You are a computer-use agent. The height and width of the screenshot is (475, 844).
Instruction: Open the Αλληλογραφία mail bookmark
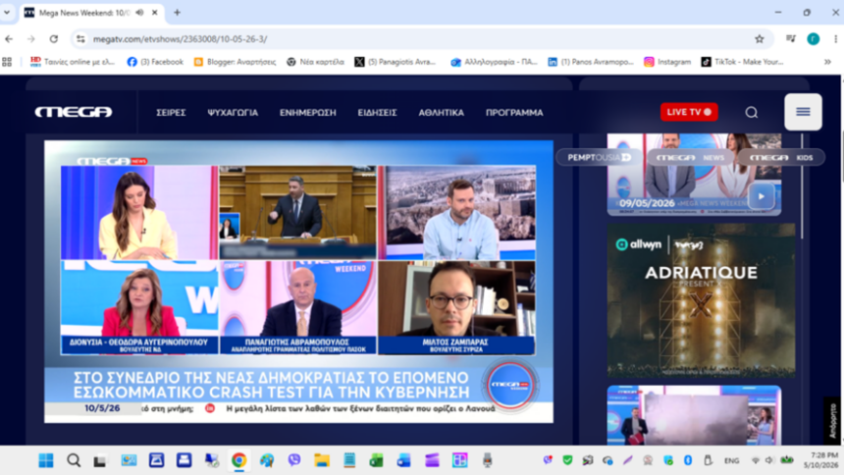(x=494, y=62)
